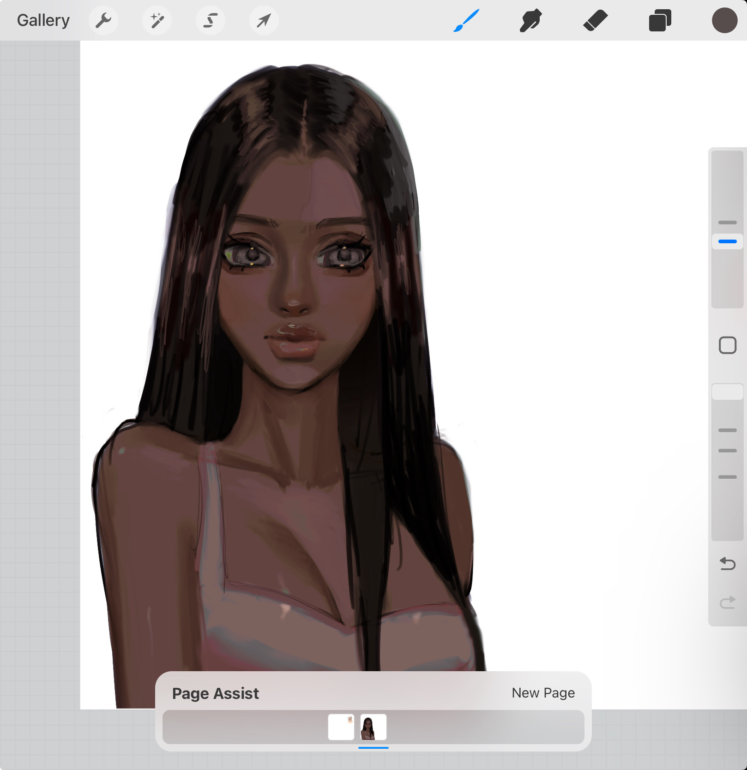This screenshot has height=770, width=747.
Task: Tap the Undo arrow
Action: click(728, 564)
